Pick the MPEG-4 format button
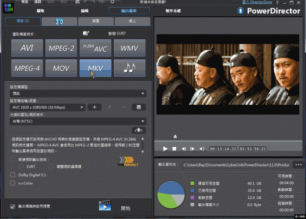This screenshot has height=219, width=306. (x=27, y=68)
